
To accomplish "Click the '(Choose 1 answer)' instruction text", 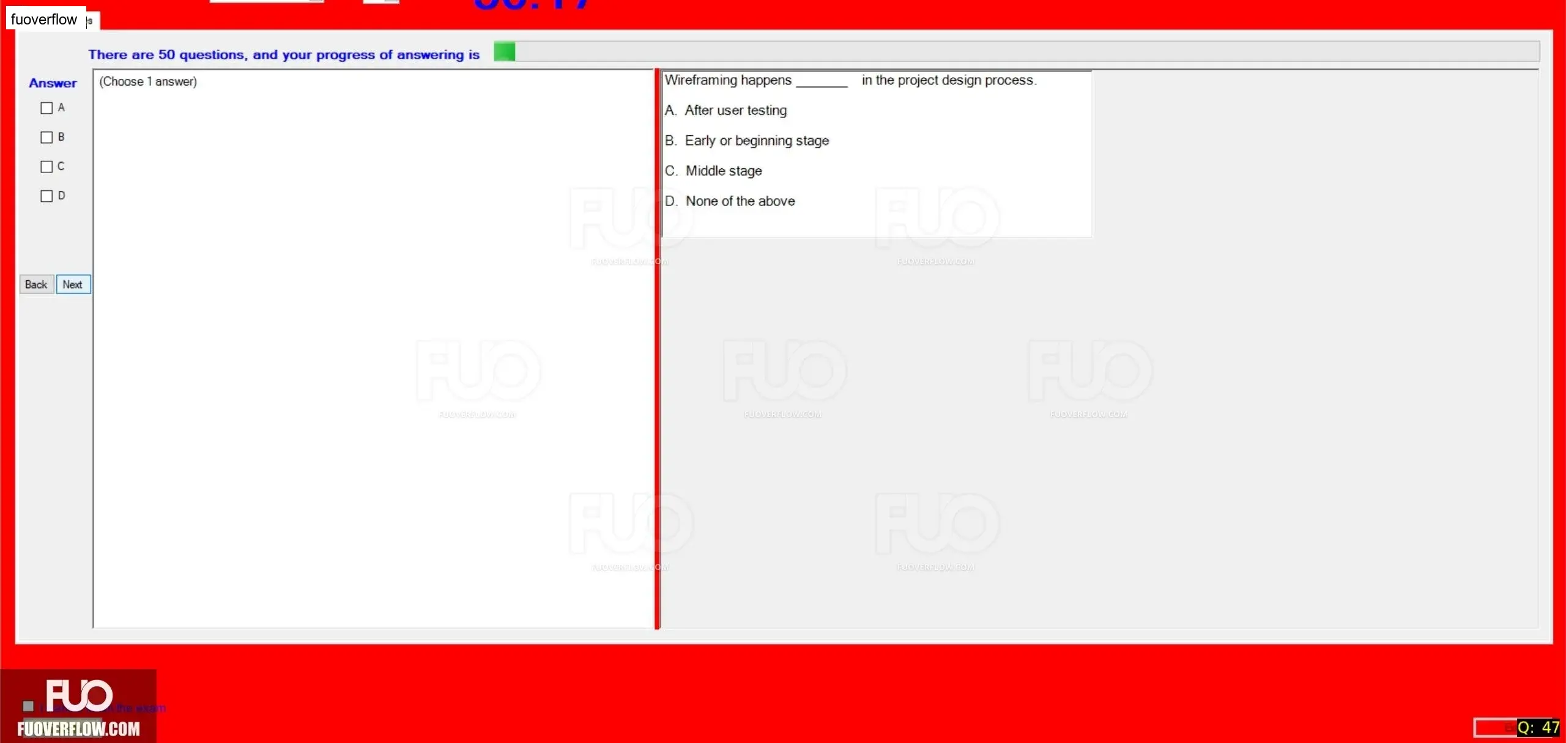I will coord(148,82).
